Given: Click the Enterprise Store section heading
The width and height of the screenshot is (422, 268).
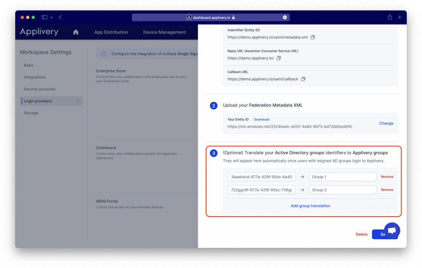Looking at the screenshot, I should pyautogui.click(x=111, y=71).
